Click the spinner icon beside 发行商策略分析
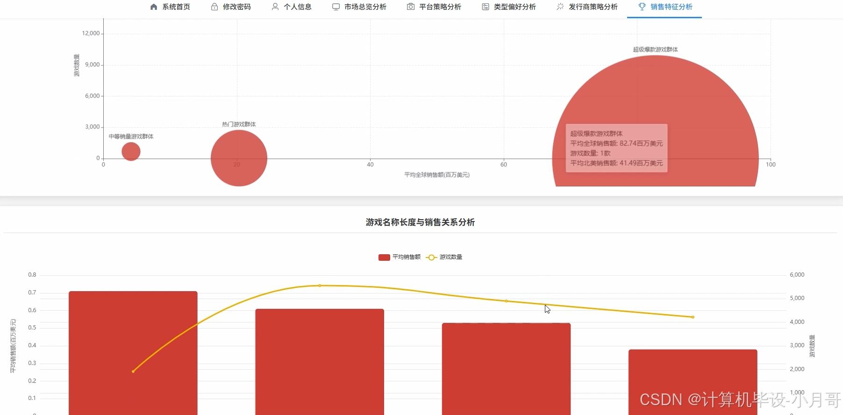843x415 pixels. [560, 7]
